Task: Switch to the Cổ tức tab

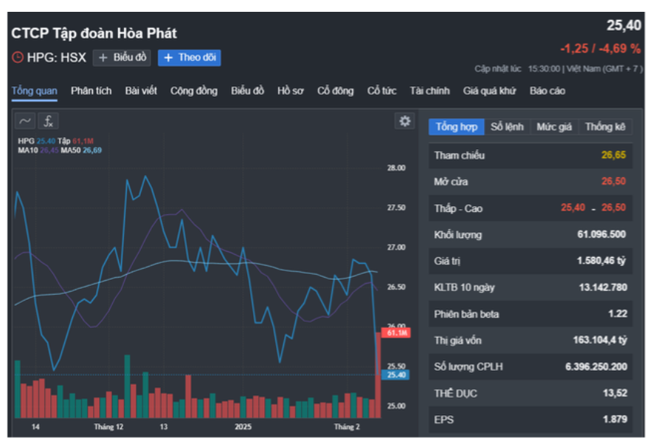Action: (381, 91)
